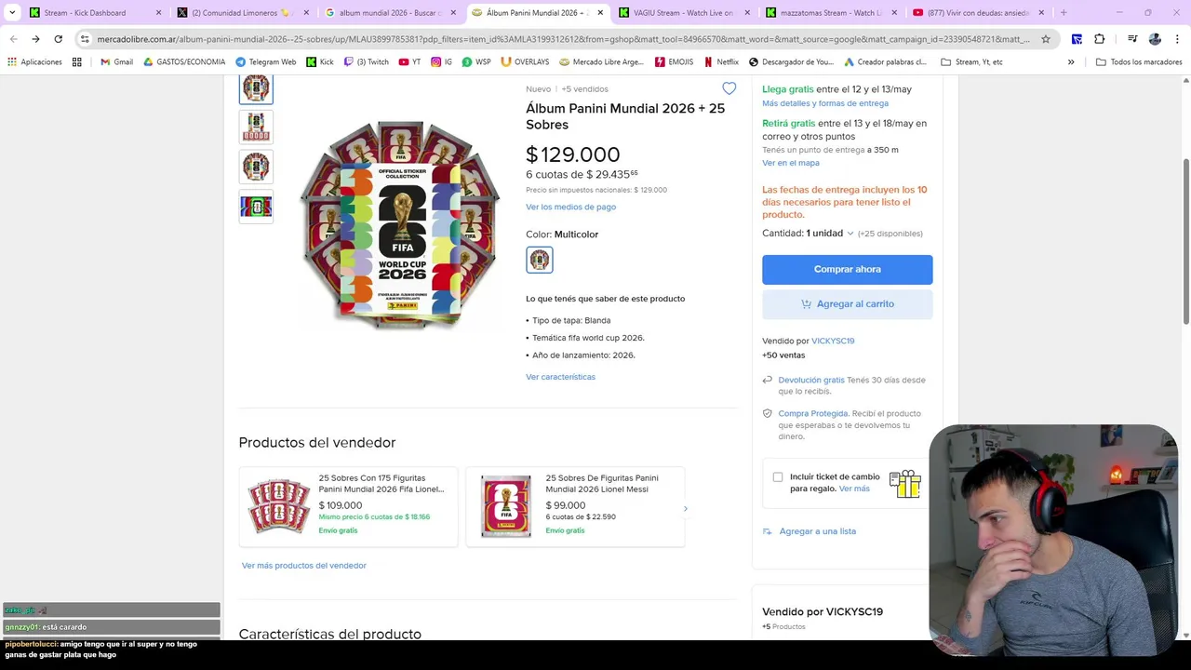Open the WSP bookmark

point(476,61)
